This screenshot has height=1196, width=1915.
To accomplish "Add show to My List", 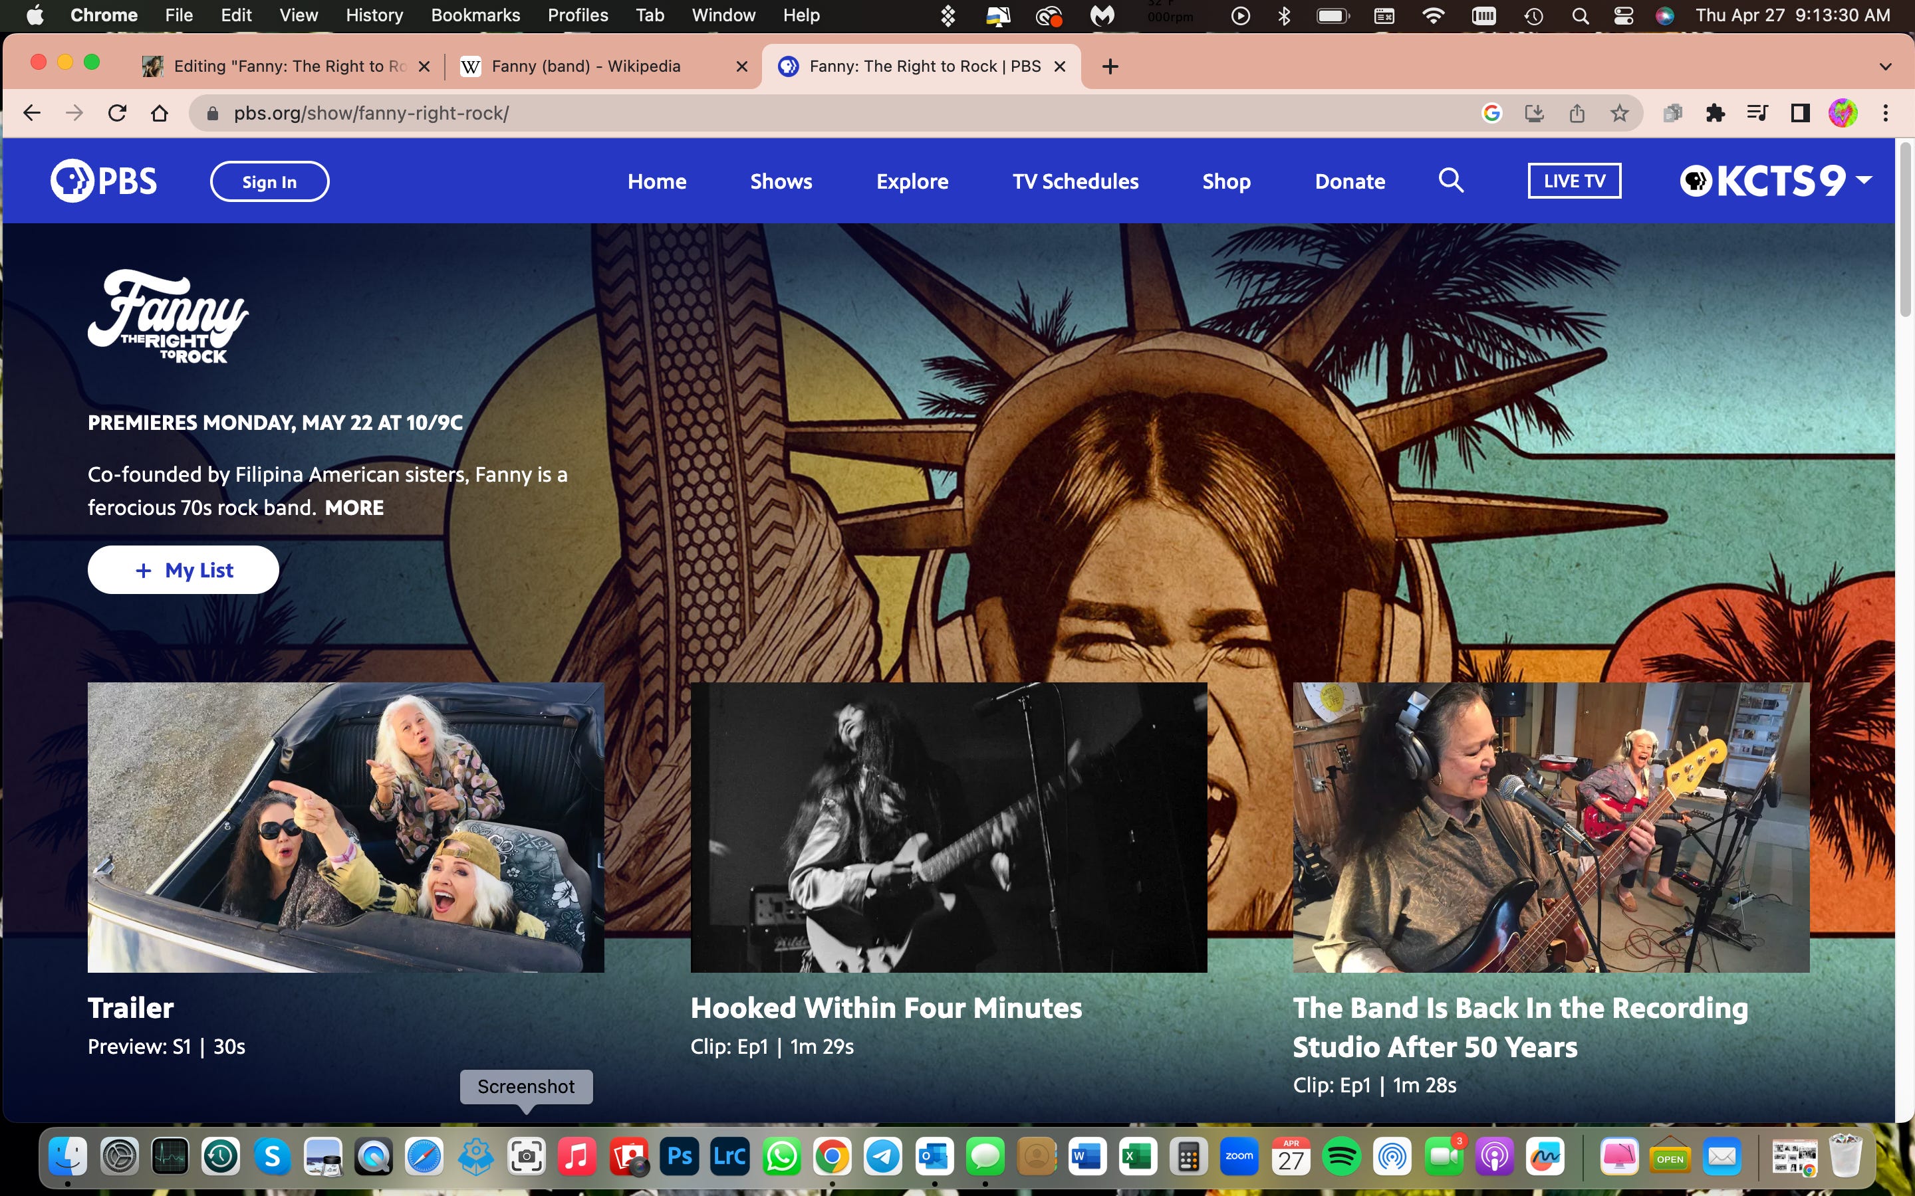I will click(184, 569).
